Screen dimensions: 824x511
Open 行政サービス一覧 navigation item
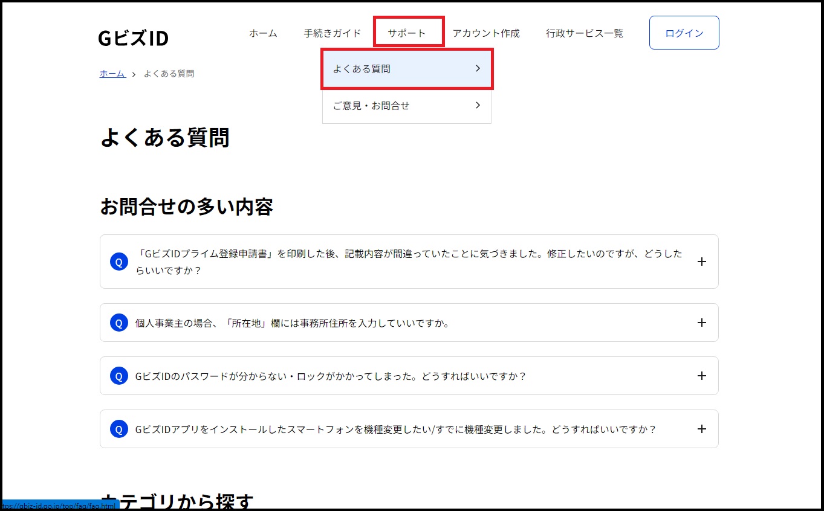coord(585,33)
